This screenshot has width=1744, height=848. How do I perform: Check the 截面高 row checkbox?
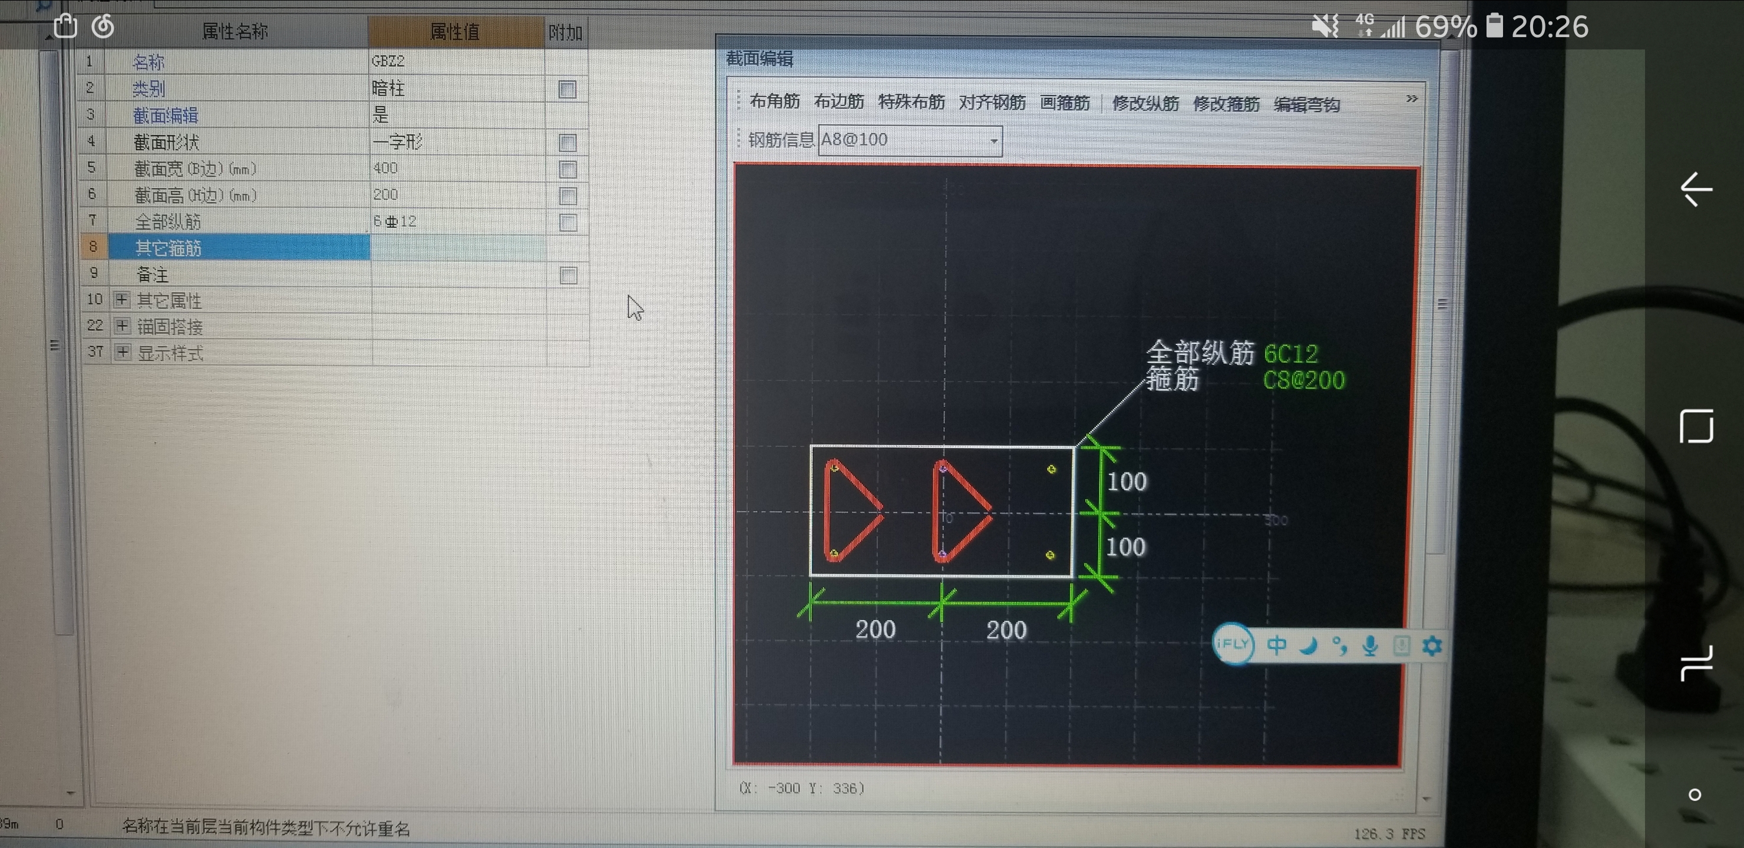[x=567, y=196]
